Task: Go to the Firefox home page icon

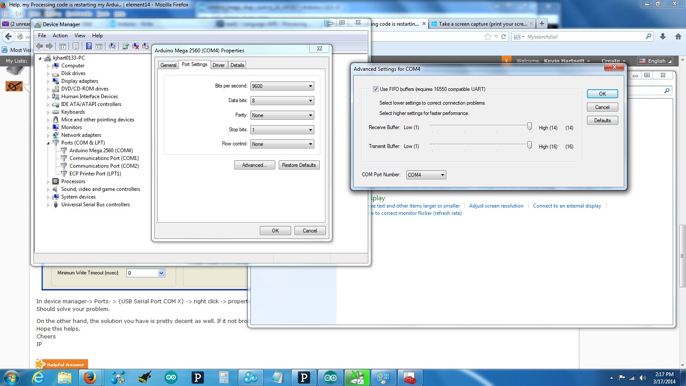Action: [x=678, y=36]
